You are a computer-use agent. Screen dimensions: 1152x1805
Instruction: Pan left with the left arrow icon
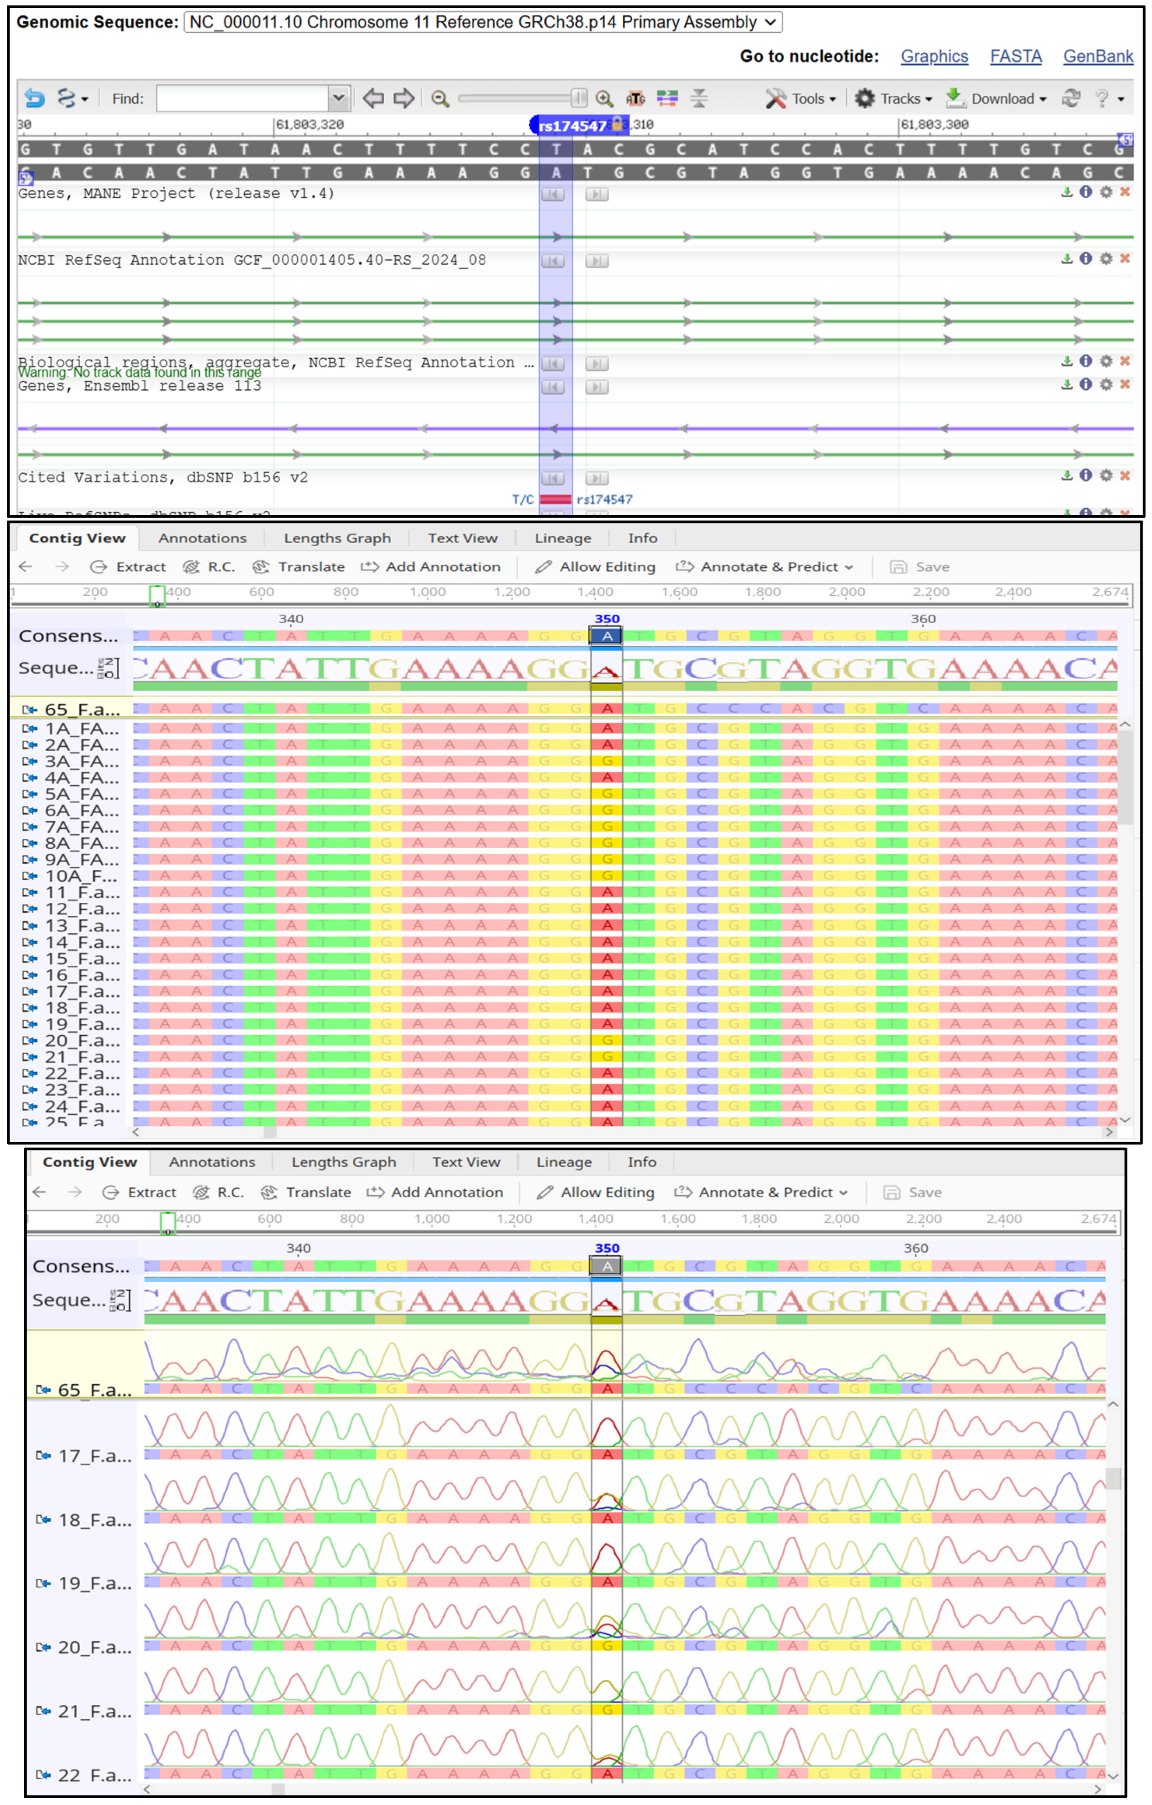373,98
